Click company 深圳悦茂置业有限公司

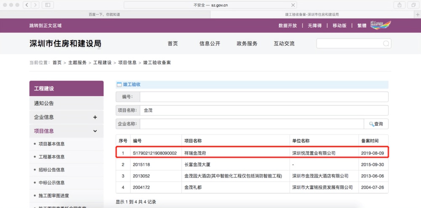click(314, 153)
